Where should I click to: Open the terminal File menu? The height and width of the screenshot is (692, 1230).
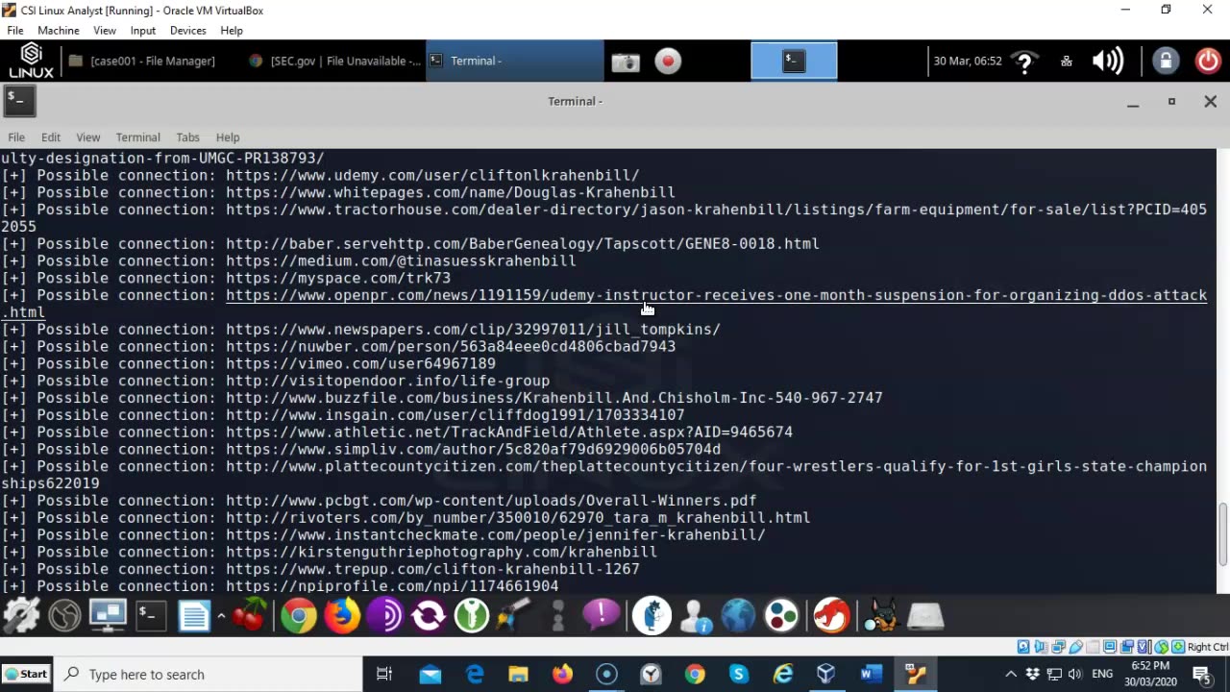(x=16, y=137)
